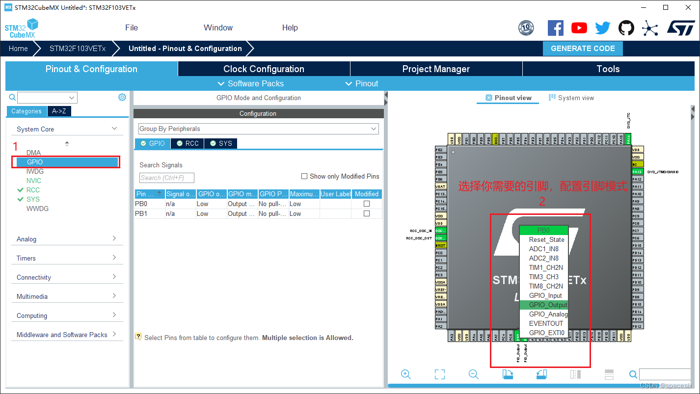Click the pin search magnifier icon

[x=633, y=375]
